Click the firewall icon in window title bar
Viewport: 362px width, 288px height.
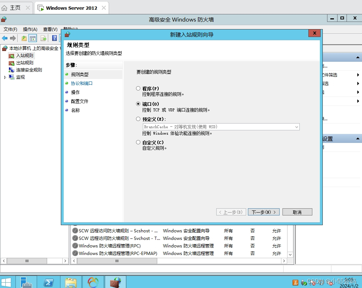click(x=4, y=19)
